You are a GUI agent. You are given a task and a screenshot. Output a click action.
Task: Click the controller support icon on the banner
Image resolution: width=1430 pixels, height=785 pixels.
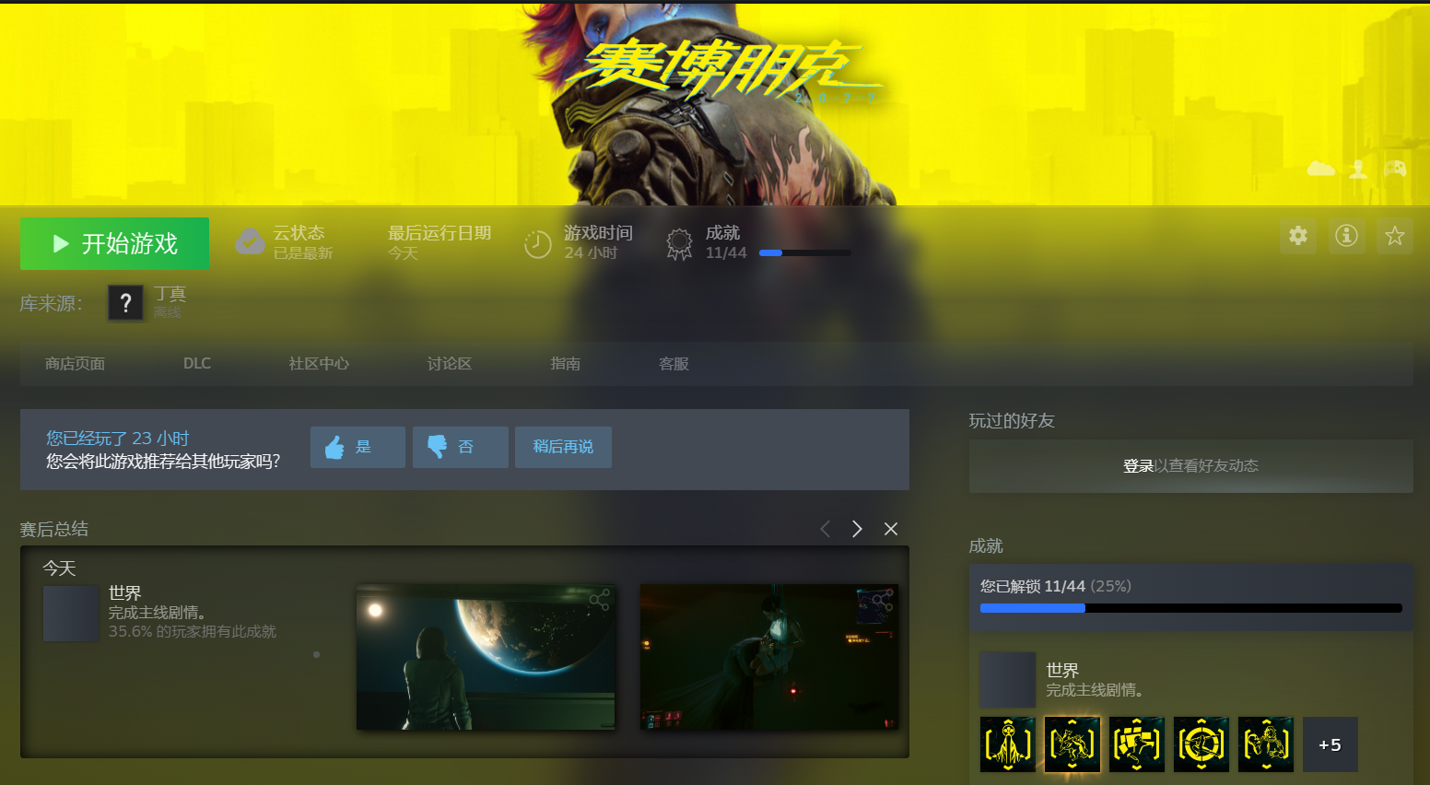(x=1395, y=169)
